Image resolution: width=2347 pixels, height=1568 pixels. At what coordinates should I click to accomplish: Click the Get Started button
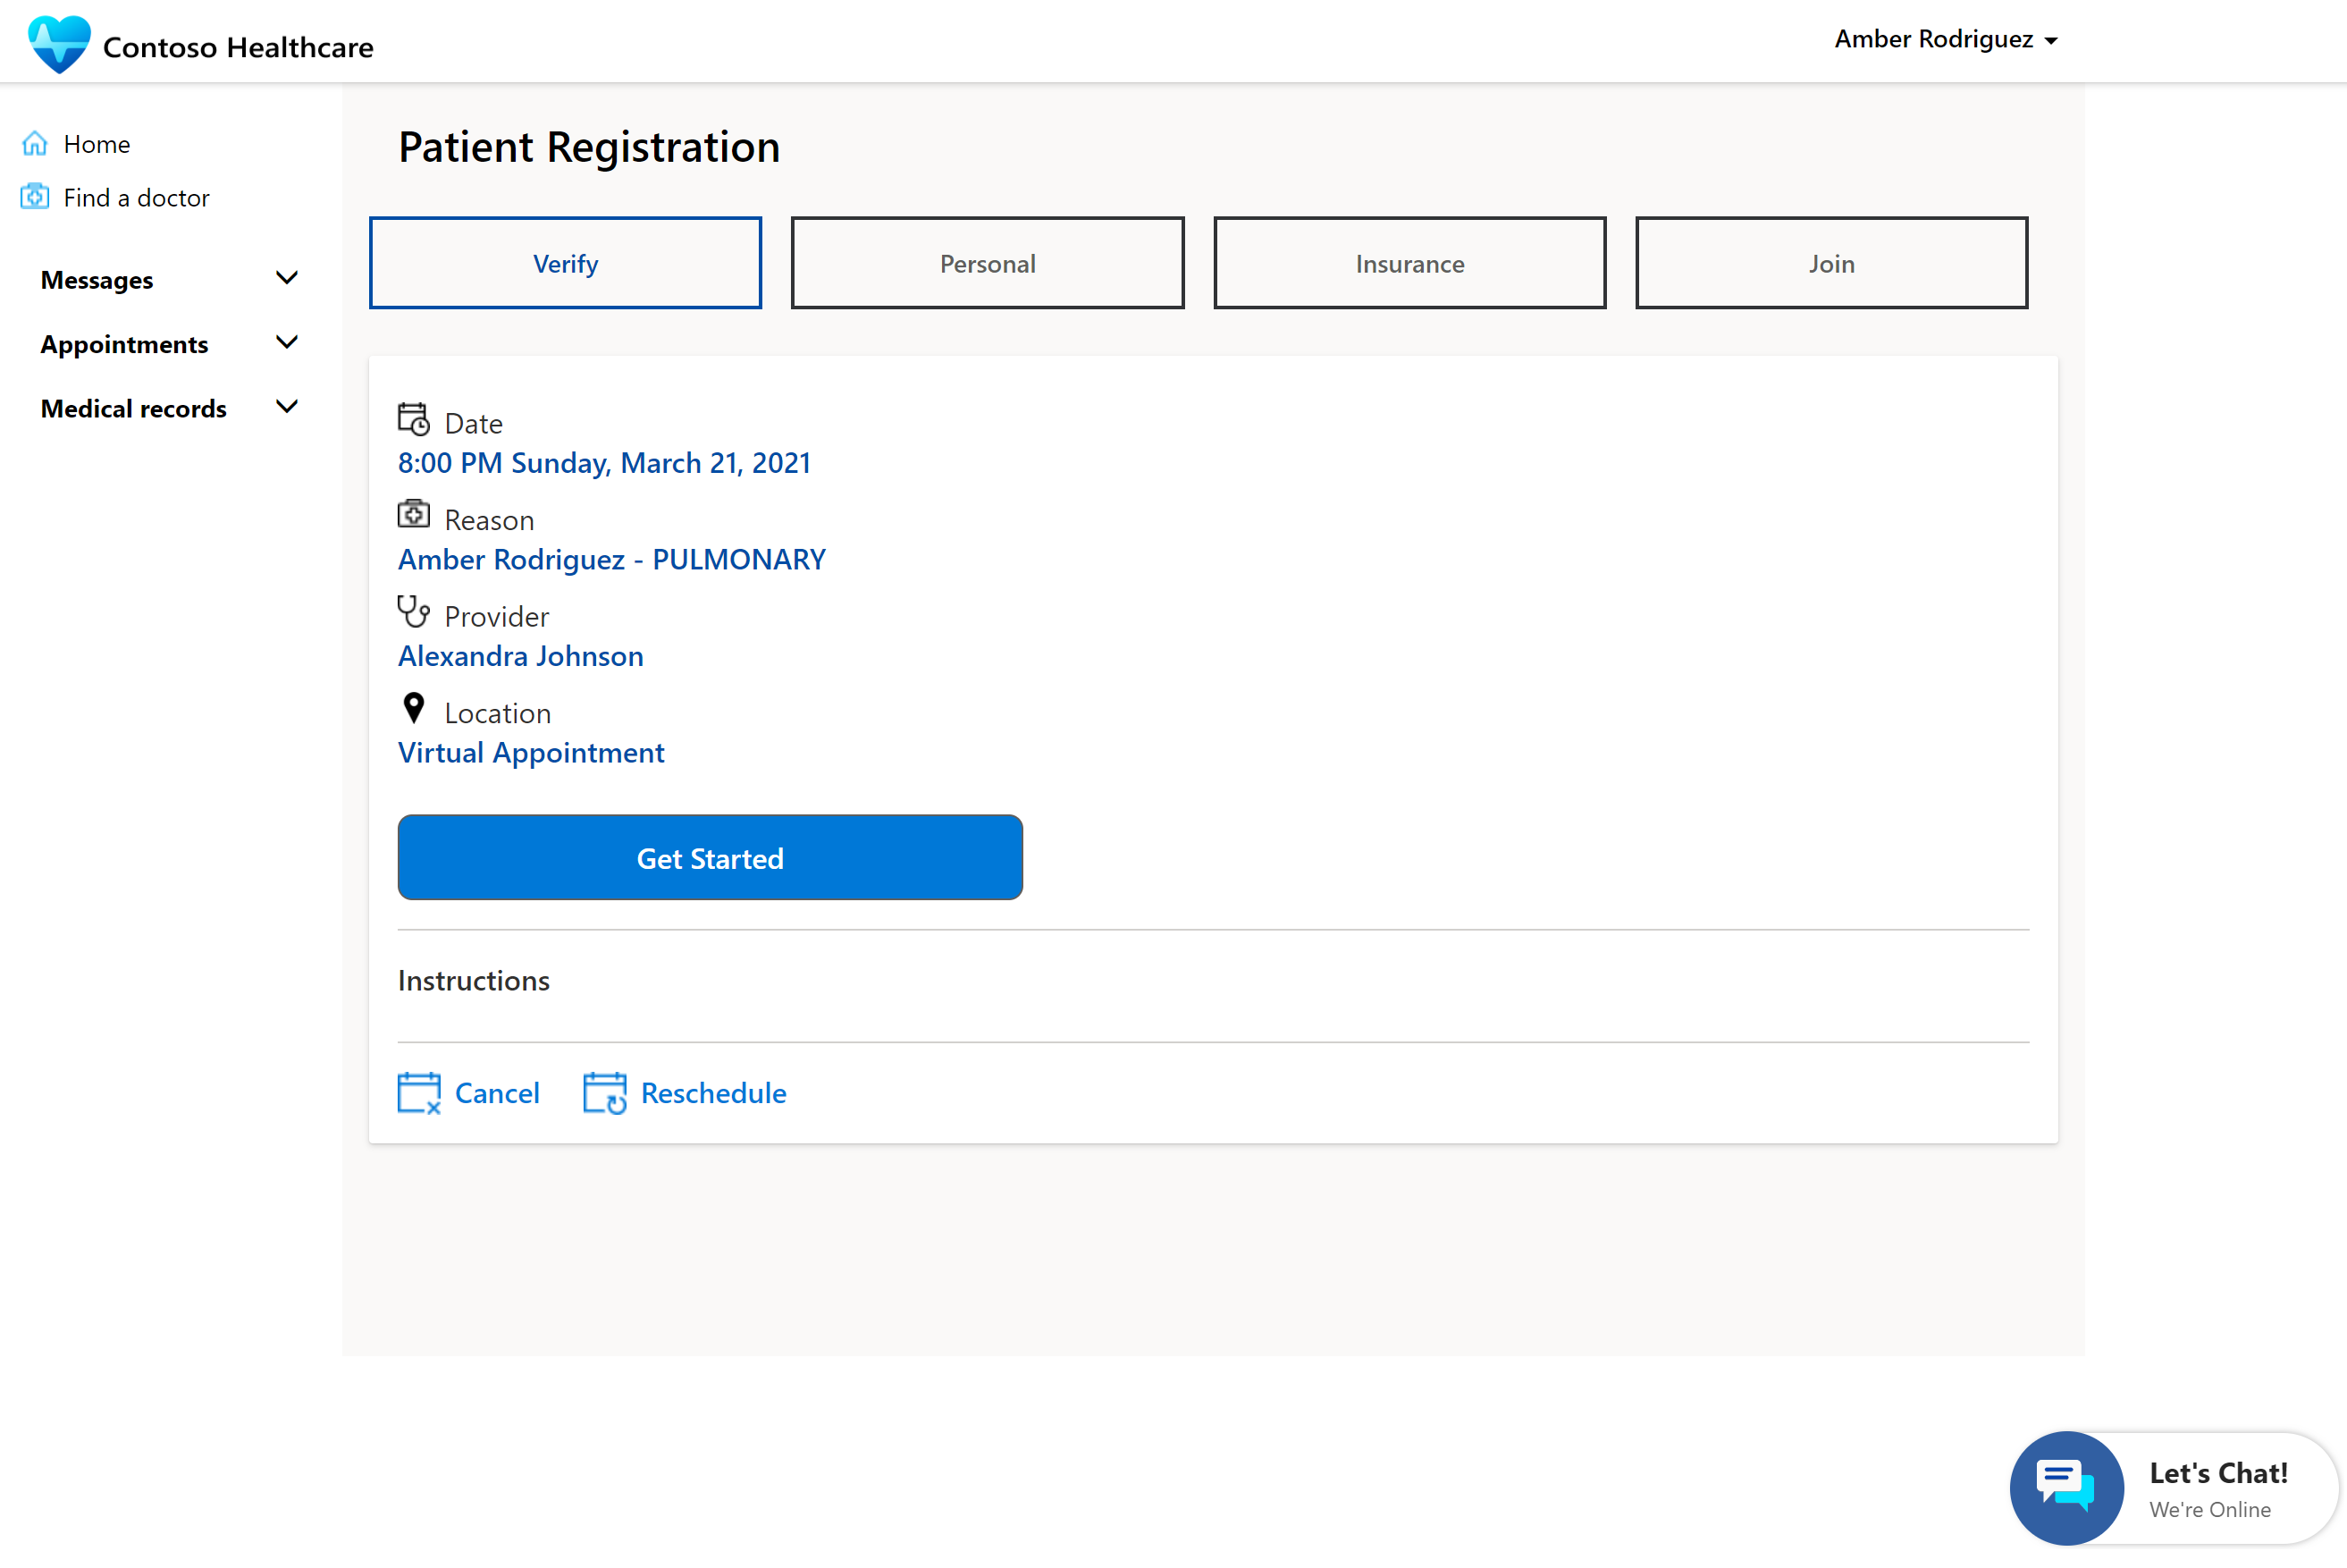click(x=710, y=857)
